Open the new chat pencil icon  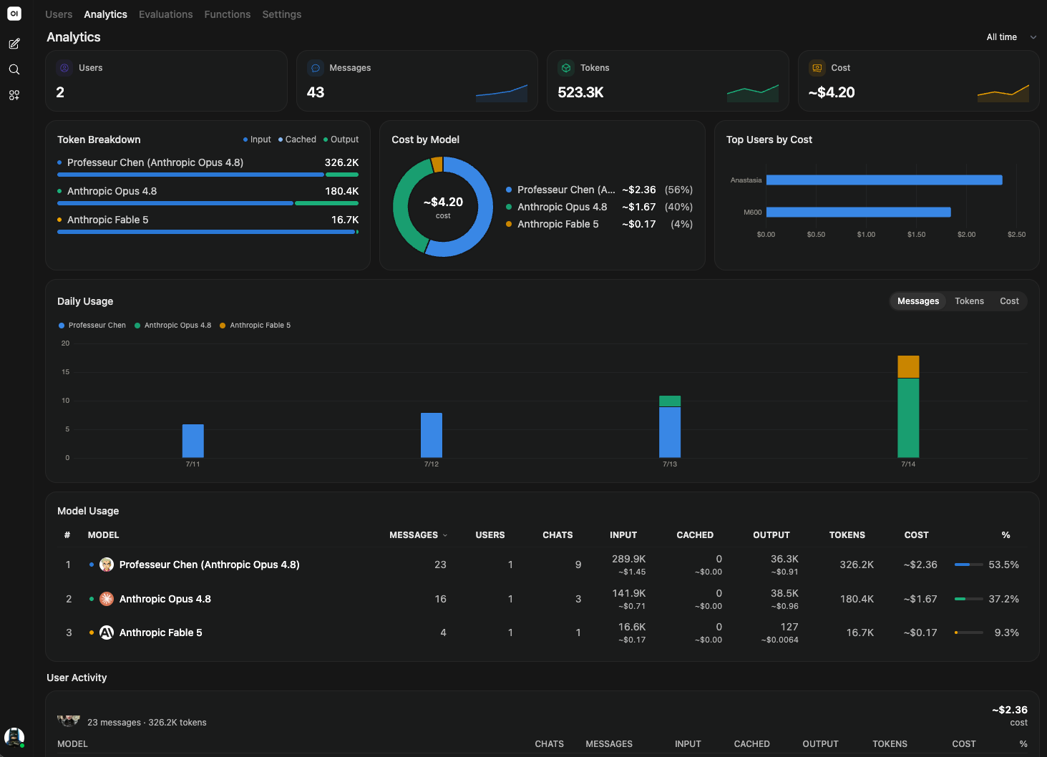coord(14,44)
